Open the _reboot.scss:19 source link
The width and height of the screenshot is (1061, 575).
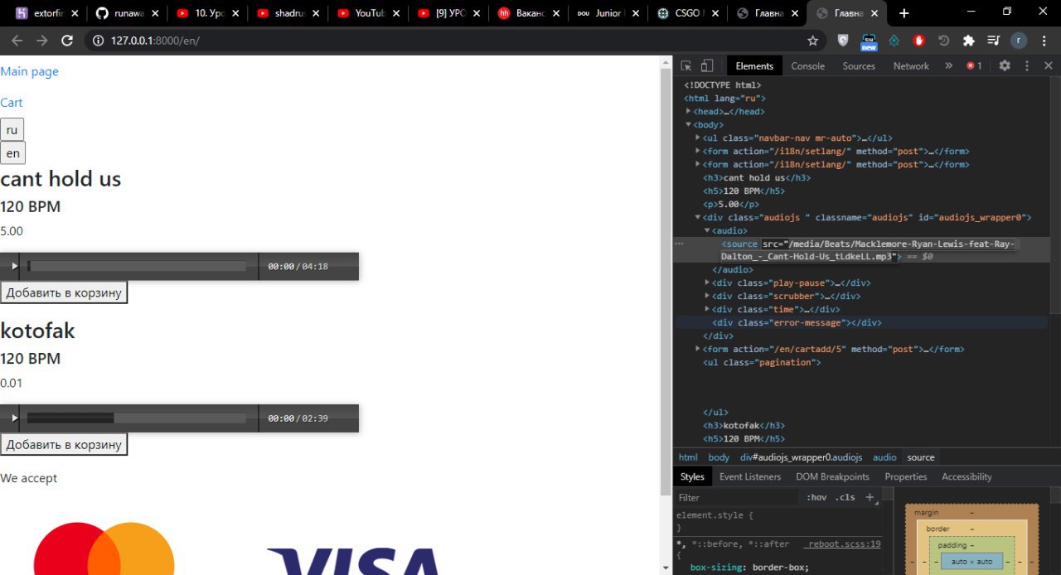point(842,544)
